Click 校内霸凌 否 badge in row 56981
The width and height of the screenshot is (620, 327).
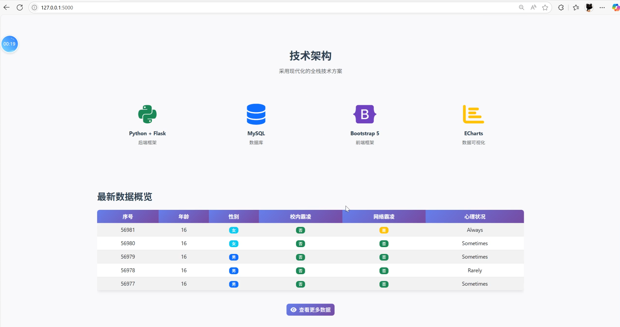point(300,230)
